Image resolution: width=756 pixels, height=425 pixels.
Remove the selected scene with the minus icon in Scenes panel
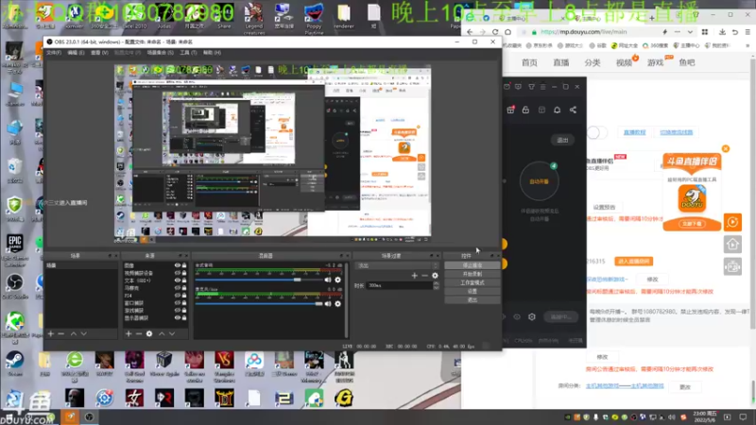click(61, 333)
